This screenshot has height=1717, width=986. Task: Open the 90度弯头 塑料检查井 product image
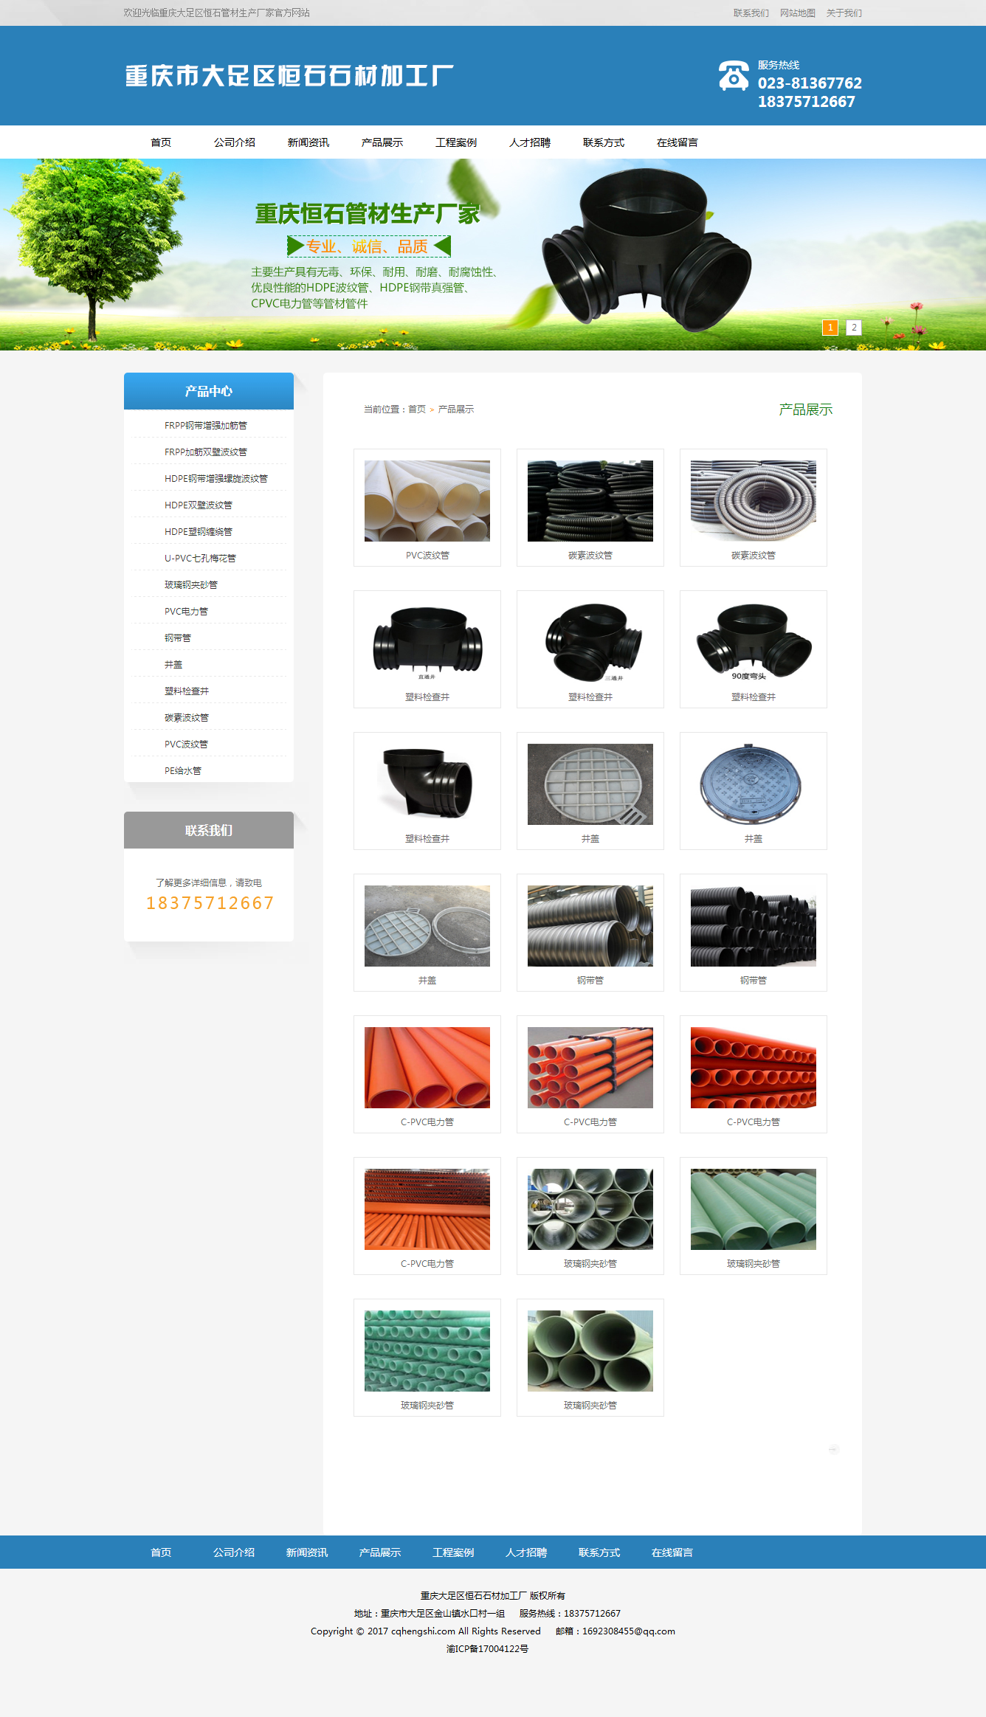point(753,643)
